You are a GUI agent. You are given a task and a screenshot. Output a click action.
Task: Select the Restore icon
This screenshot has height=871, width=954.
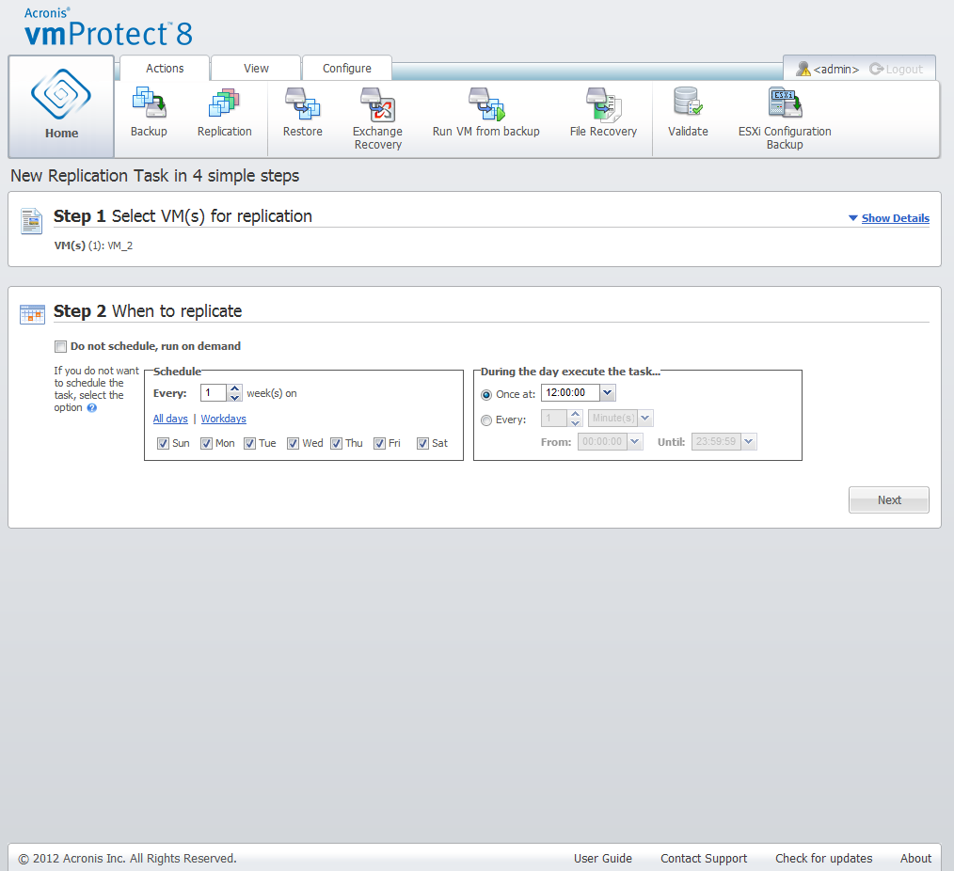[x=302, y=112]
